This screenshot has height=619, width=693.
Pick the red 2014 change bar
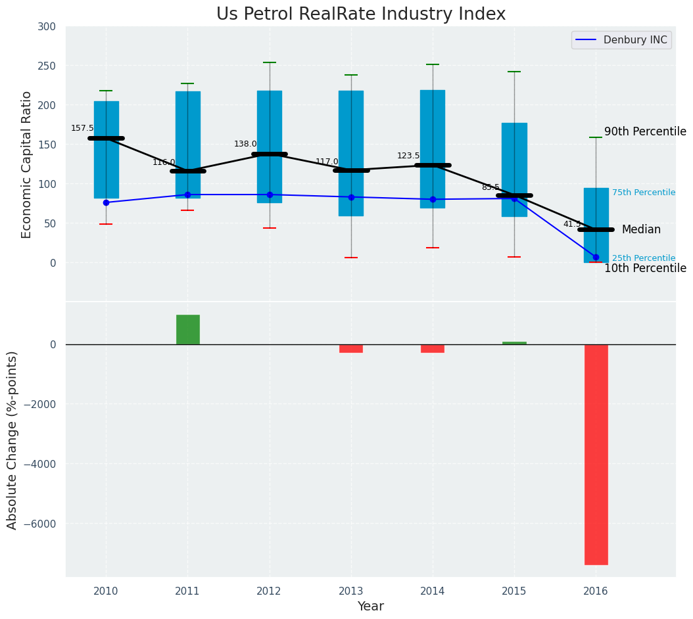(x=432, y=348)
